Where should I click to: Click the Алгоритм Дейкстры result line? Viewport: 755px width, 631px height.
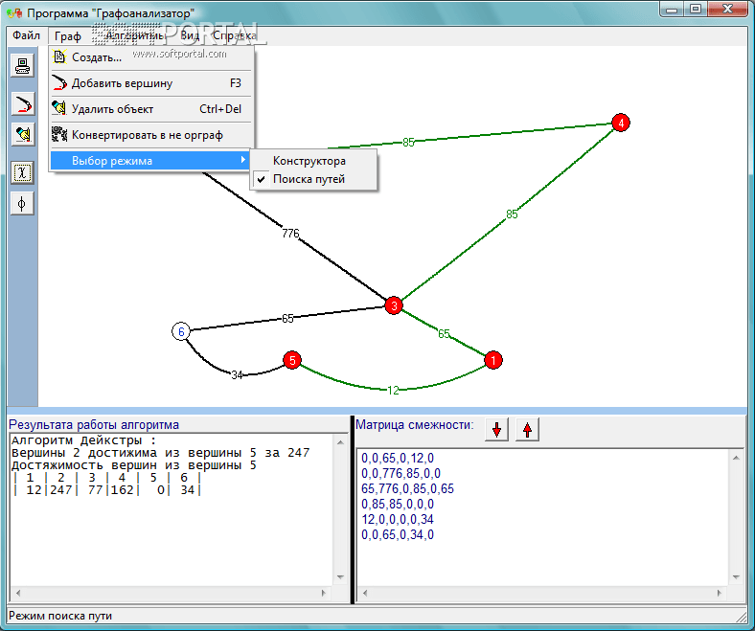(x=83, y=440)
